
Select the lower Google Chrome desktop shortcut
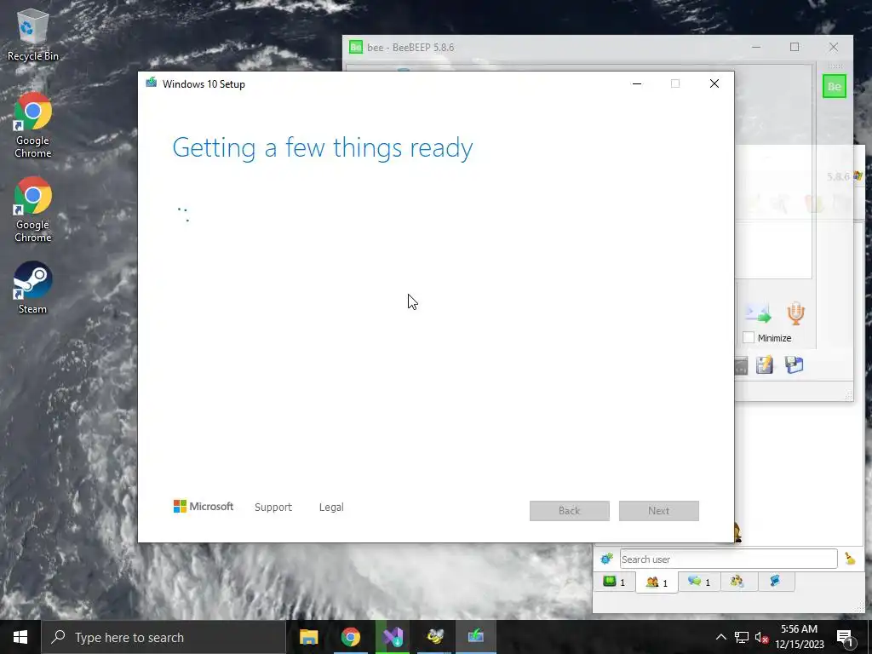[32, 209]
